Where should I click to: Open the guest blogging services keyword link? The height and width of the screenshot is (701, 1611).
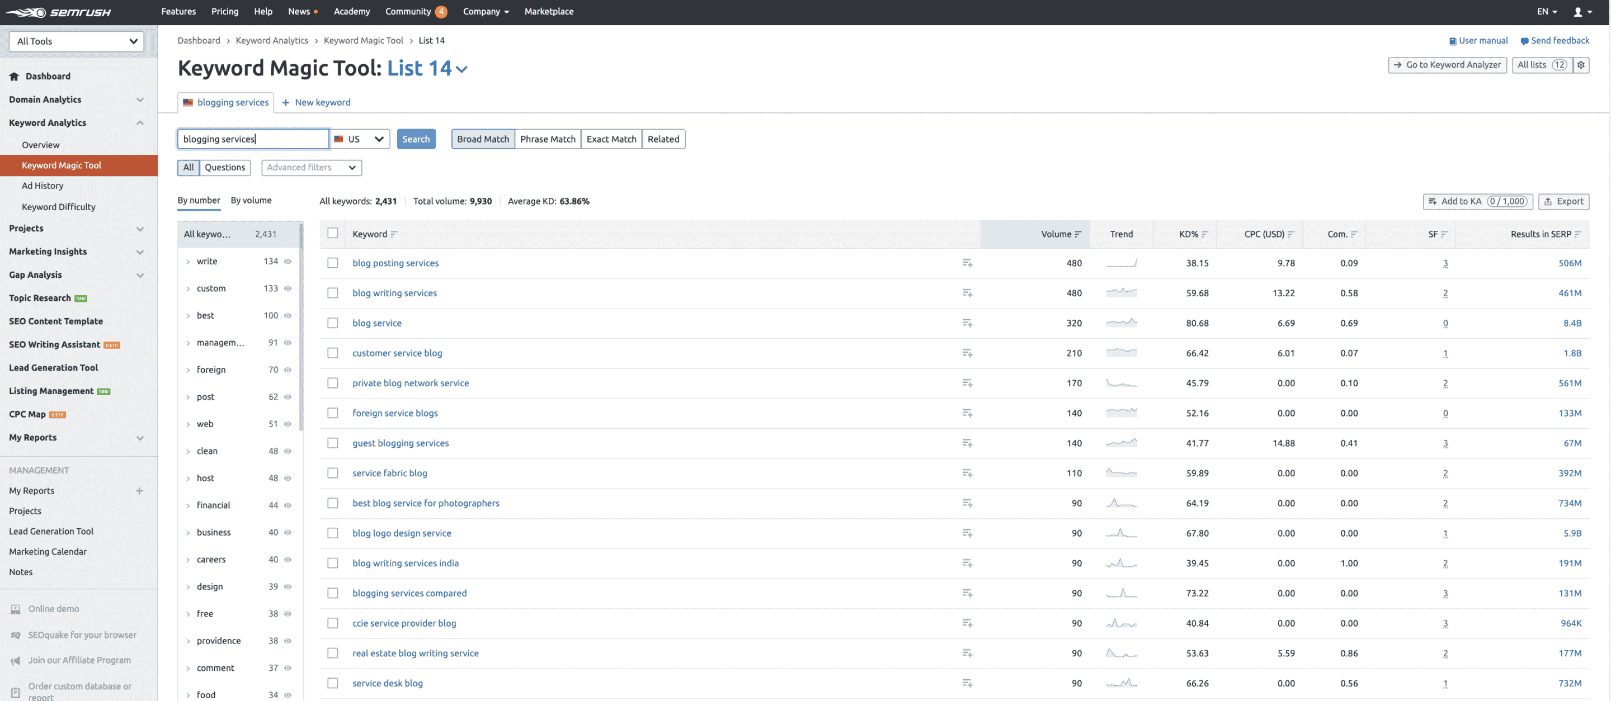(x=401, y=443)
